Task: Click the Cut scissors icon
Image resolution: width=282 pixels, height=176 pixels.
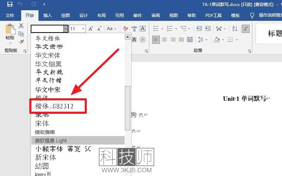Action: coord(21,25)
